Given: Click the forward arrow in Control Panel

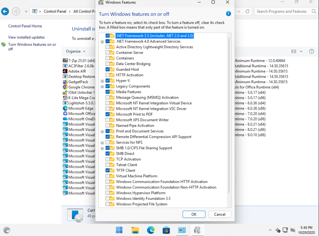Looking at the screenshot, I should (x=16, y=11).
